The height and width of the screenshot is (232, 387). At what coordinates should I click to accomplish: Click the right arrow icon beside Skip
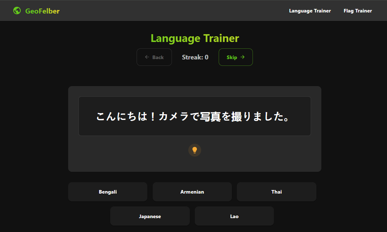coord(243,57)
